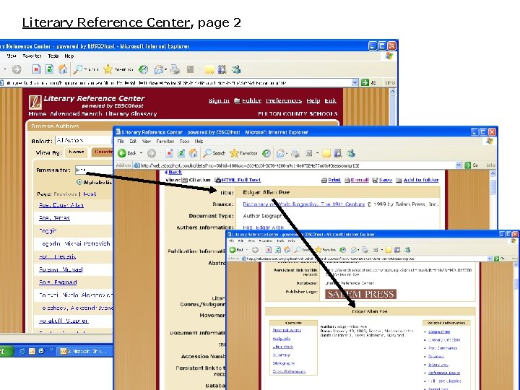Click the Preferences link in header

(284, 100)
